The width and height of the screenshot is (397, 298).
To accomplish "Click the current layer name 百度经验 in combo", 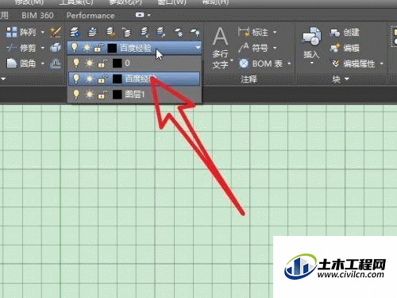I will pyautogui.click(x=136, y=48).
